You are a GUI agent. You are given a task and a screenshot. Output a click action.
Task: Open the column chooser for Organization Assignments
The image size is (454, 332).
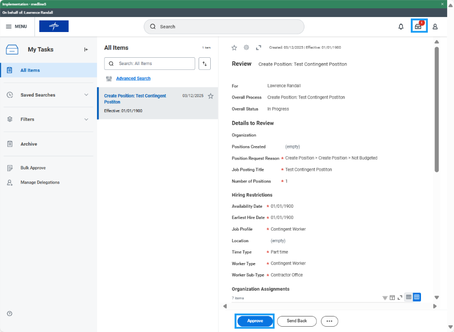[392, 298]
